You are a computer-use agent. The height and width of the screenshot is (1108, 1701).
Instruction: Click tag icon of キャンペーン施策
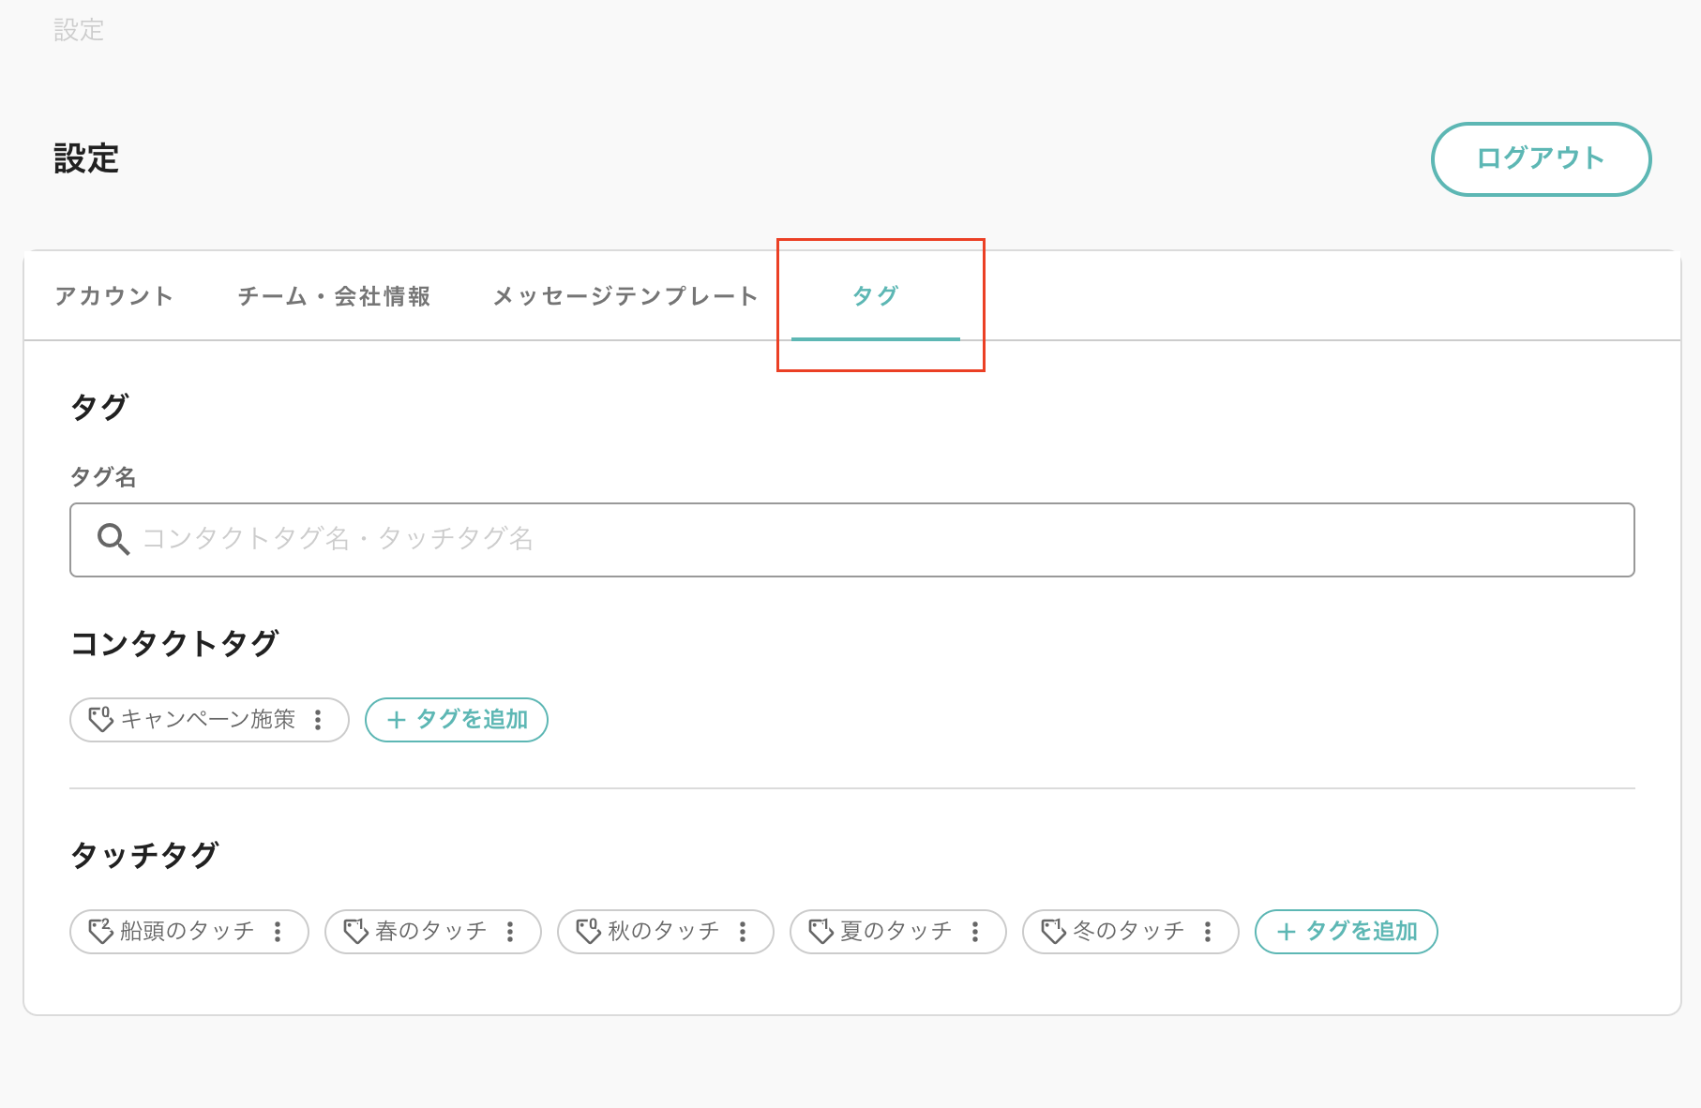click(x=100, y=720)
